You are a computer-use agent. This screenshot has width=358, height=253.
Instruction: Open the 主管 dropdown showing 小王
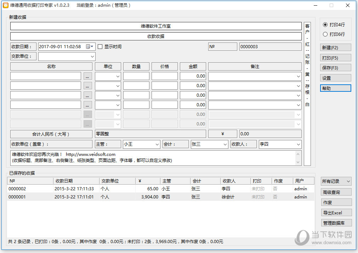(157, 144)
